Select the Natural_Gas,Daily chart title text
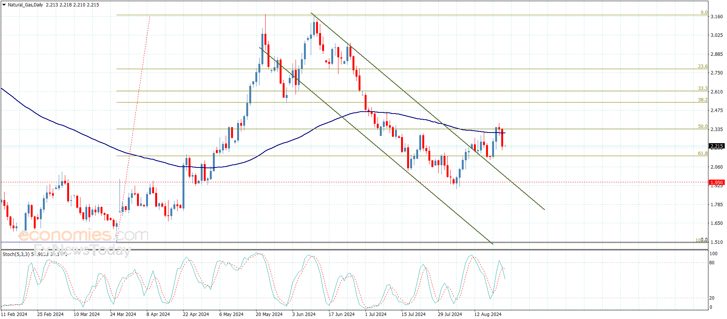Screen dimensions: 727x319 (x=25, y=5)
